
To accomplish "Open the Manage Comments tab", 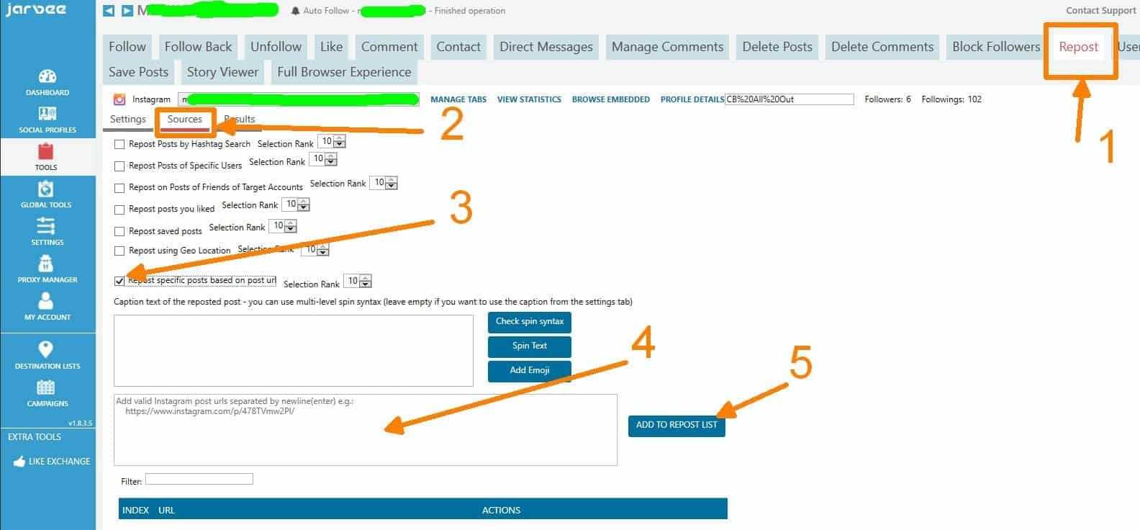I will pos(668,47).
